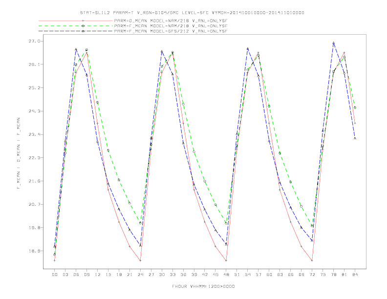Click the triangle marker on the blue legend line
Screen dimensions: 387x299
[83, 31]
